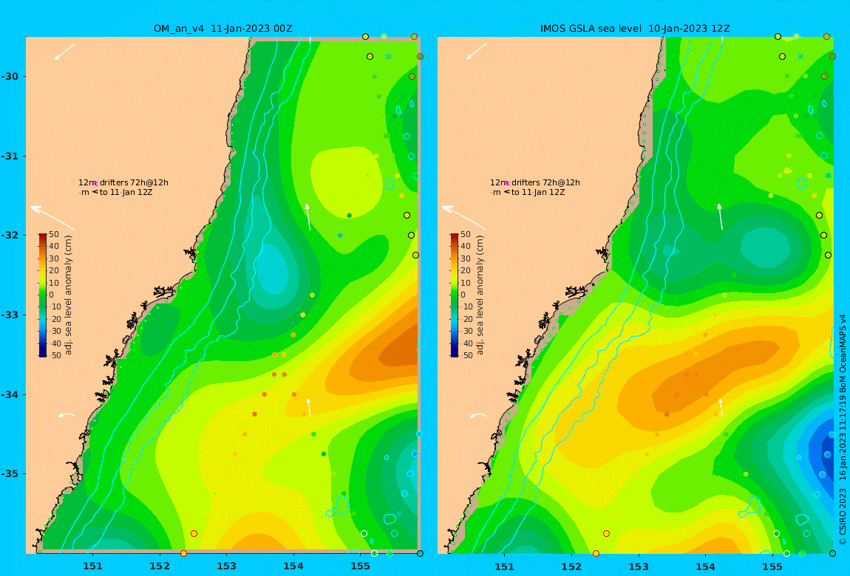This screenshot has width=850, height=576.
Task: Click the OM_an_v4 colorbar's adj. sea level anomaly label
Action: 68,295
